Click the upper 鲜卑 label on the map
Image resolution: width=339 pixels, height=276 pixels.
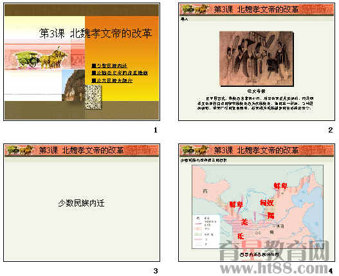click(280, 186)
